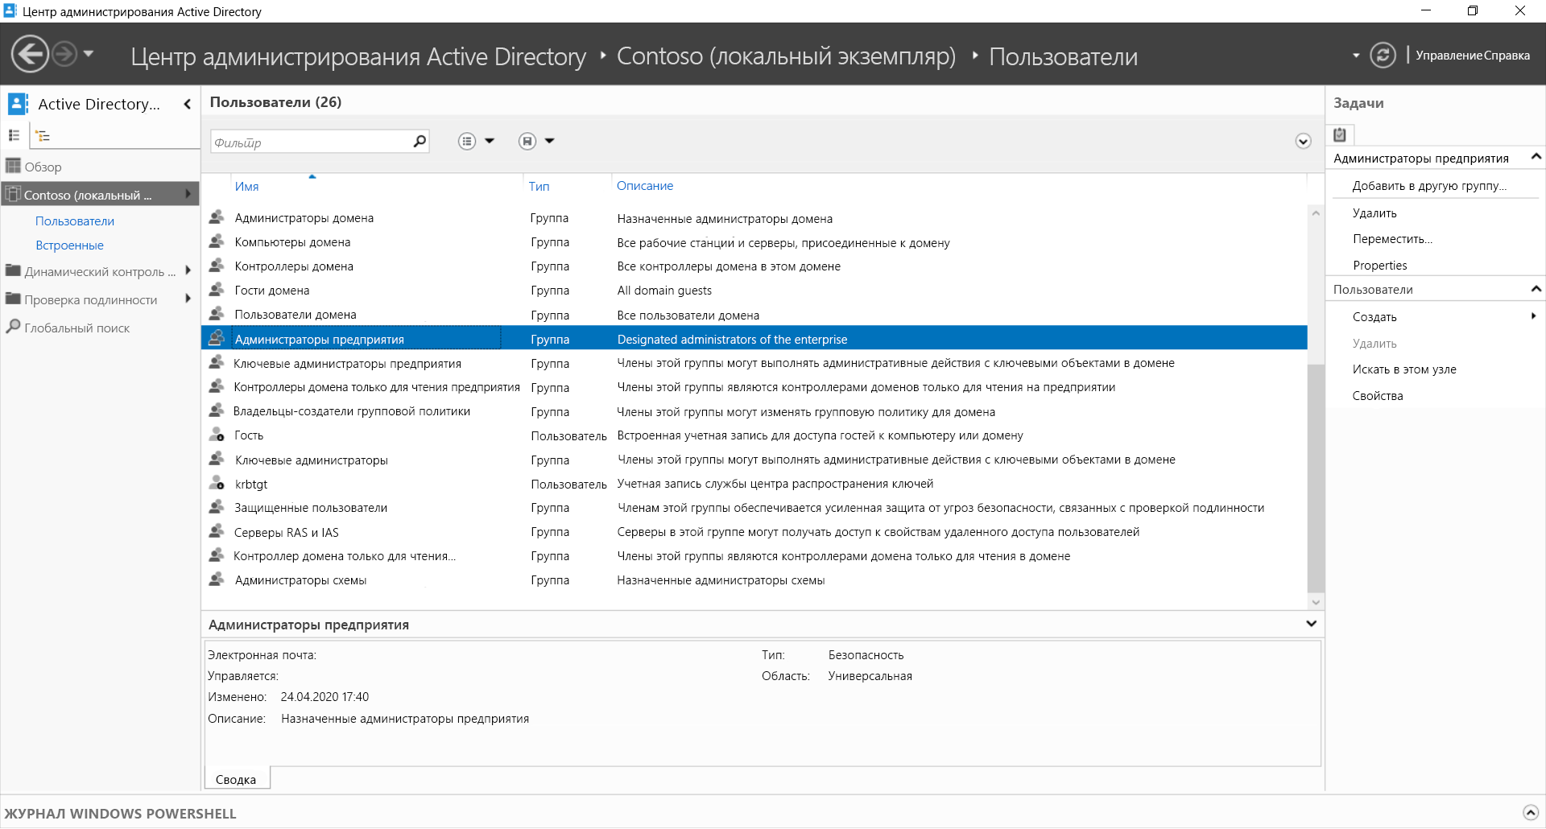This screenshot has height=829, width=1546.
Task: Collapse the Active Directory navigation pane
Action: pos(187,104)
